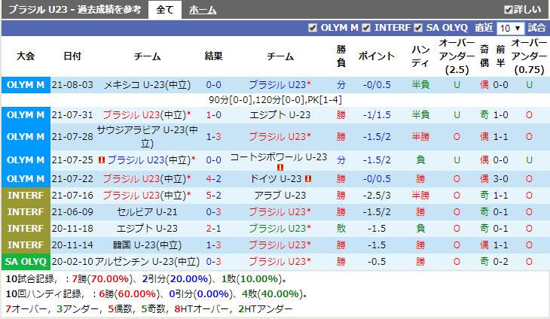Screen dimensions: 550x319
Task: Click handicap value -2.5/3
Action: (377, 196)
